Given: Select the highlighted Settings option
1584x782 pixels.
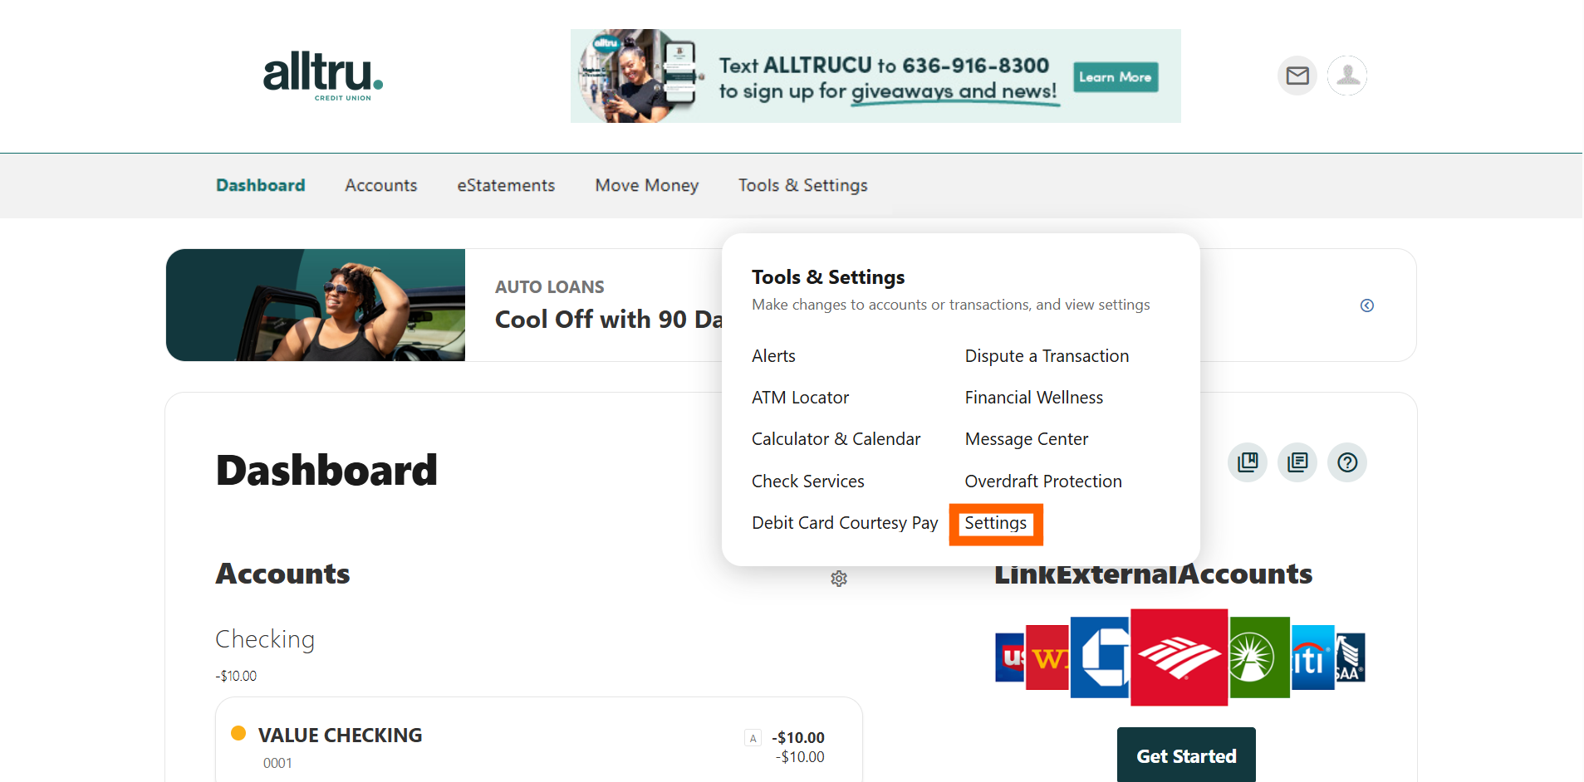Looking at the screenshot, I should coord(995,523).
